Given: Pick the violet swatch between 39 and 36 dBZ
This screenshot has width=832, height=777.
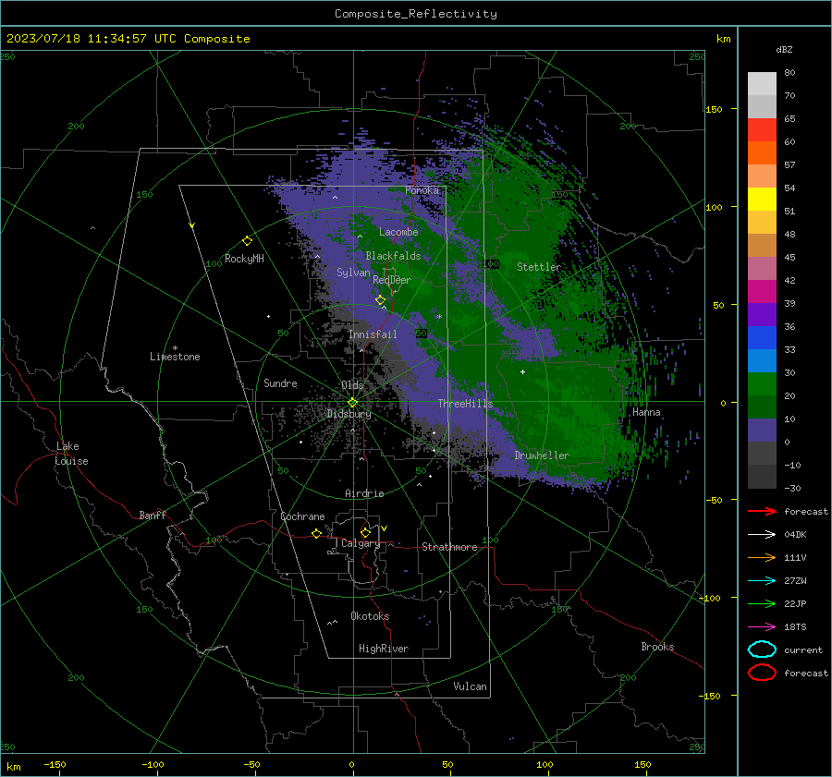Looking at the screenshot, I should [x=762, y=315].
